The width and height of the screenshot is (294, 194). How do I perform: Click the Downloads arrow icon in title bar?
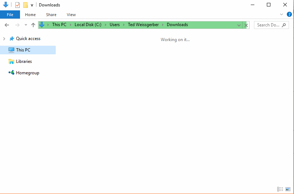click(6, 5)
